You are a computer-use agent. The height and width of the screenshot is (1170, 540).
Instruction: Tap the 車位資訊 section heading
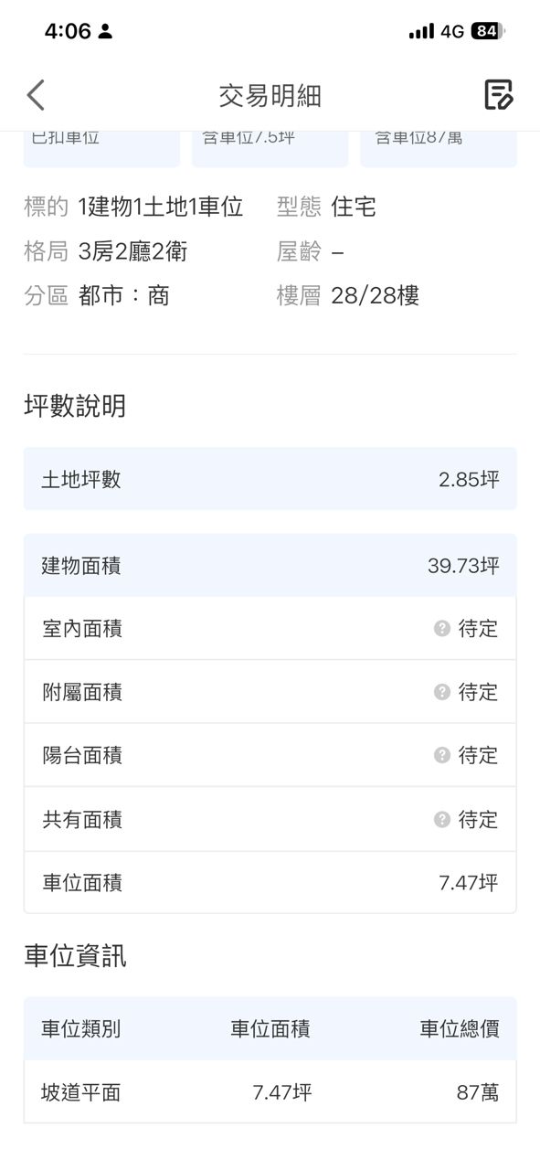[75, 956]
